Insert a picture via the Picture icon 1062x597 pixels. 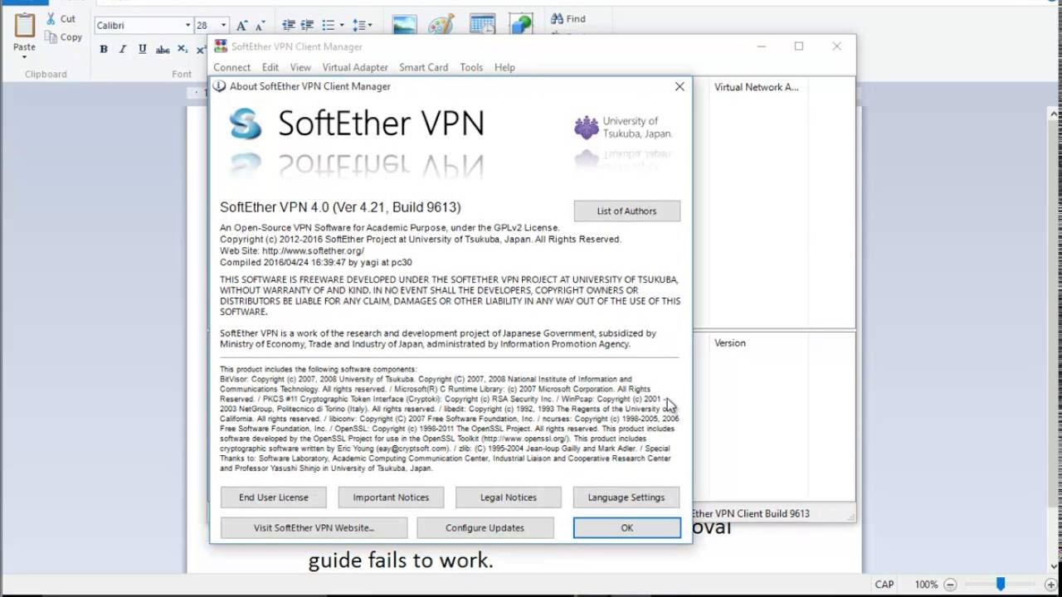pyautogui.click(x=404, y=25)
